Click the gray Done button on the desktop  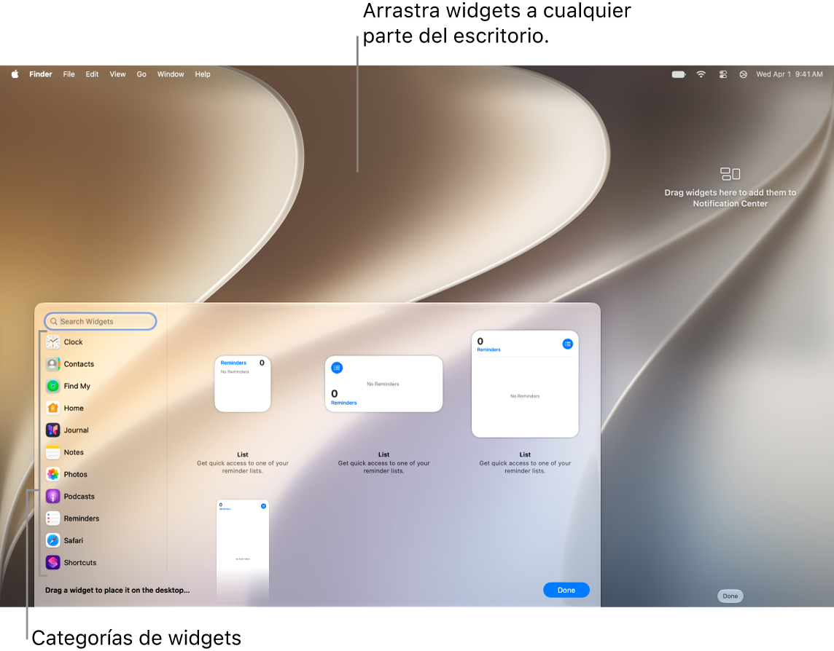coord(730,596)
